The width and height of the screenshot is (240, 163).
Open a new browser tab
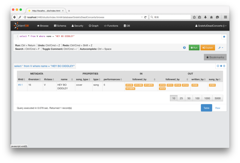[69, 11]
